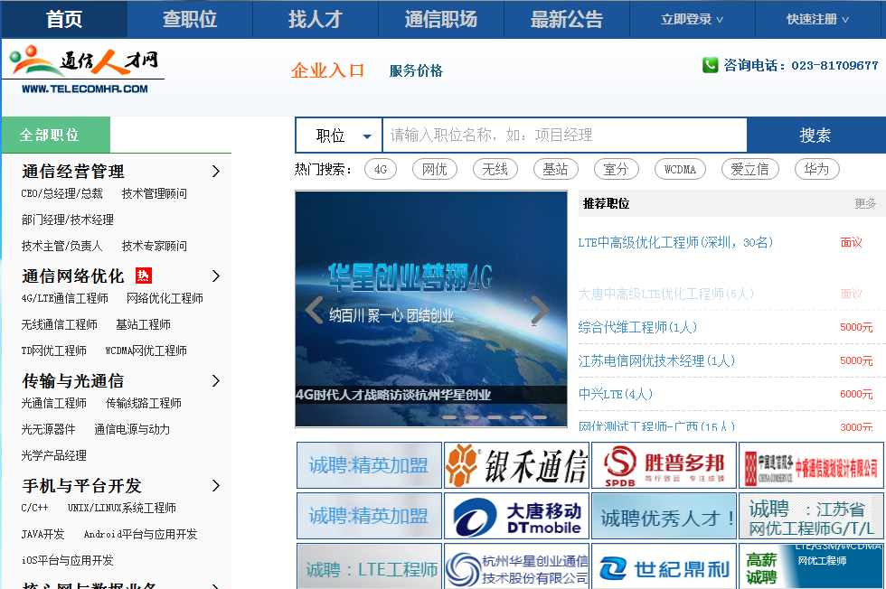Expand 通信经营管理 category arrow

(216, 171)
